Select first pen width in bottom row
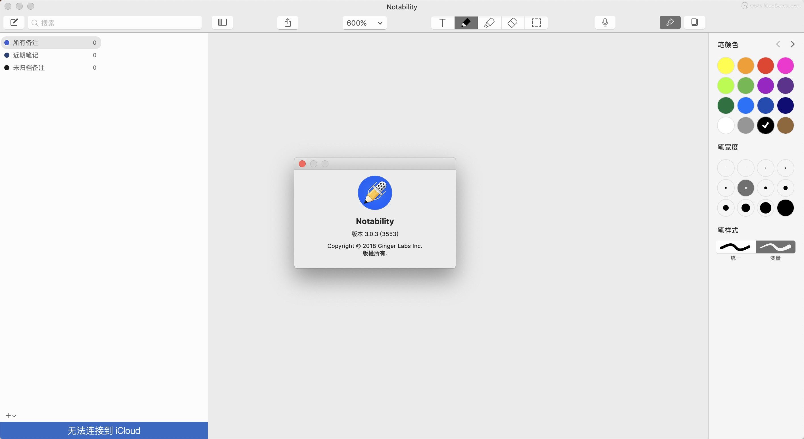 click(726, 208)
